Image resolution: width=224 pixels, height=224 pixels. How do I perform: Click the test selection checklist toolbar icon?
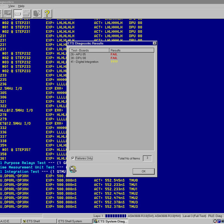click(x=8, y=13)
